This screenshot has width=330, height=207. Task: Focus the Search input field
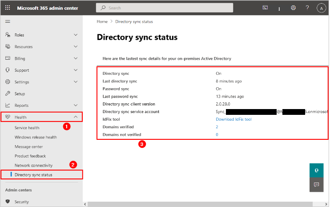point(165,8)
